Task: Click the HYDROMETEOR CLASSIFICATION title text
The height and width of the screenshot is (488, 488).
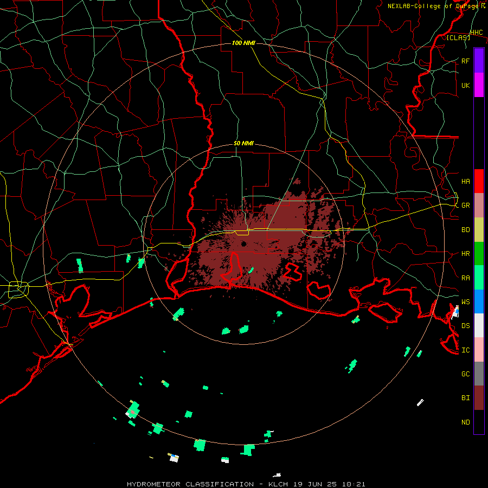Action: point(190,484)
